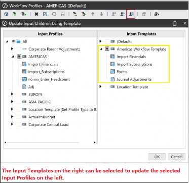Viewport: 189px width, 183px height.
Task: Click the OK button
Action: coord(157,157)
